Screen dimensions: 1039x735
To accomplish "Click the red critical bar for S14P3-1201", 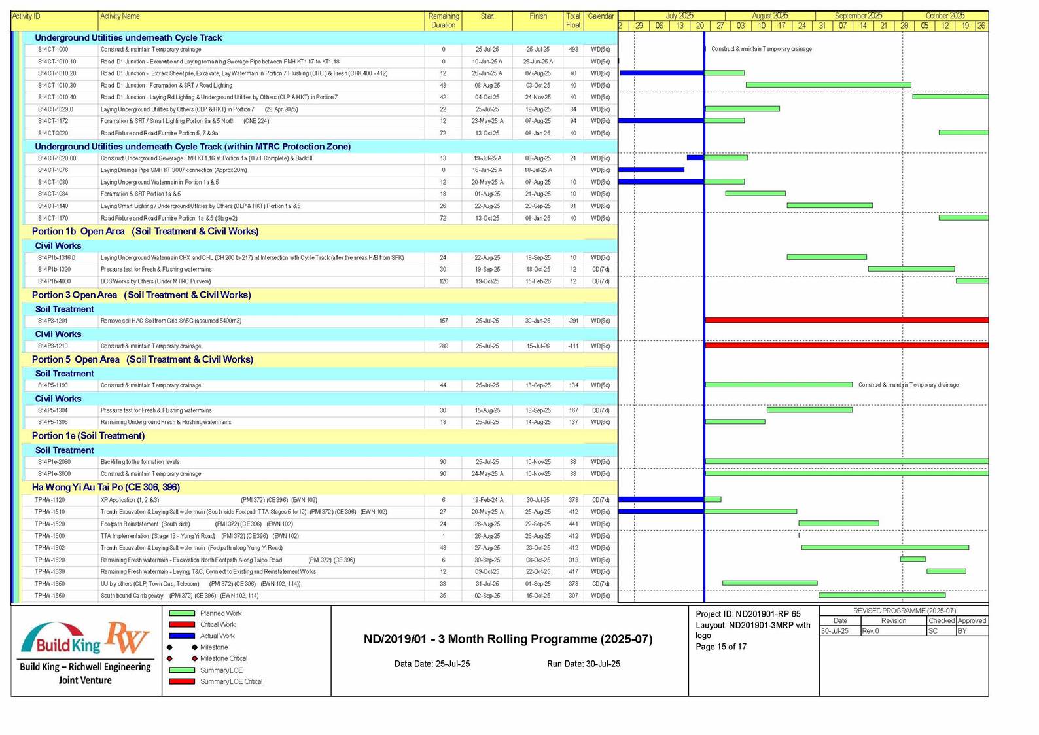I will pos(847,321).
